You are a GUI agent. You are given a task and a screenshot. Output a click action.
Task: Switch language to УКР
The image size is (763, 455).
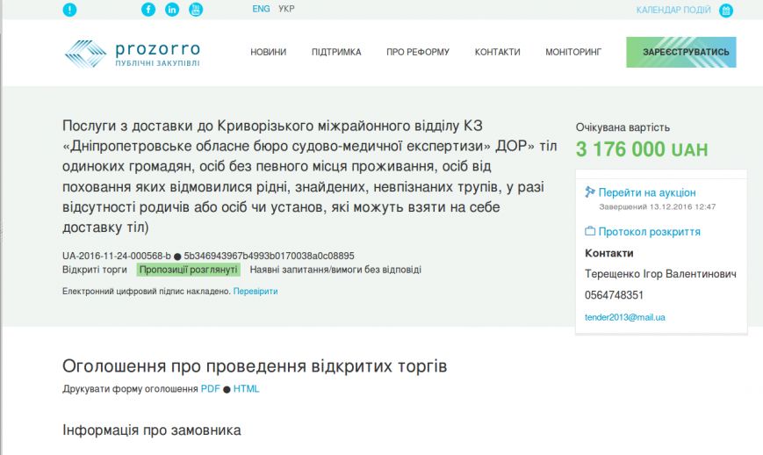(286, 9)
